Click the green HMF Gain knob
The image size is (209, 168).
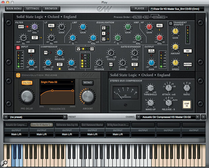pyautogui.click(x=128, y=27)
